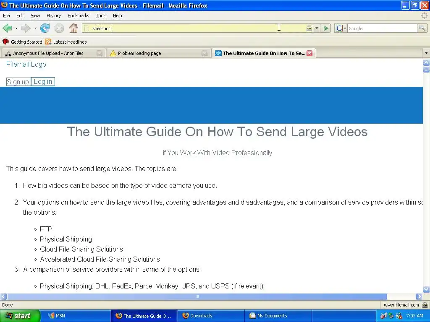
Task: Open the Help menu
Action: pos(118,16)
